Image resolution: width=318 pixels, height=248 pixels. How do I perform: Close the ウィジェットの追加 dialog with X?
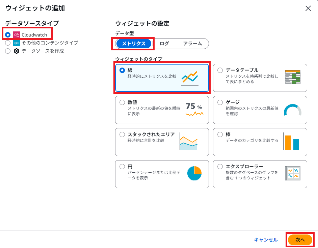pyautogui.click(x=308, y=8)
